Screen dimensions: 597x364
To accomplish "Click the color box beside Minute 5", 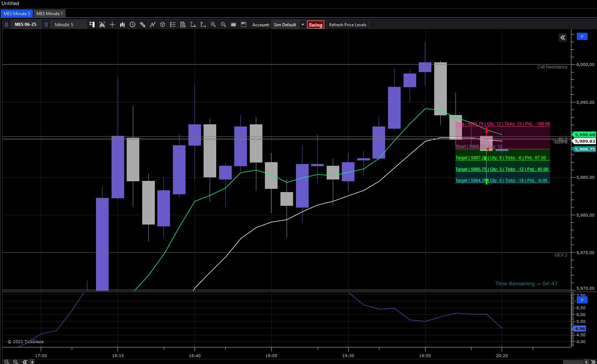I will tap(46, 25).
